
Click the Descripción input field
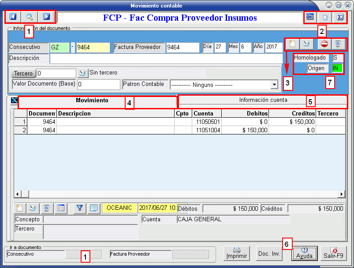[x=166, y=59]
